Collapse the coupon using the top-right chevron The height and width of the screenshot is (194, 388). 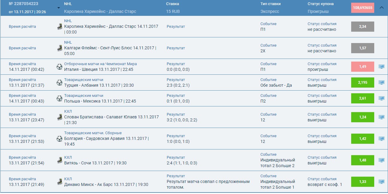pos(382,7)
